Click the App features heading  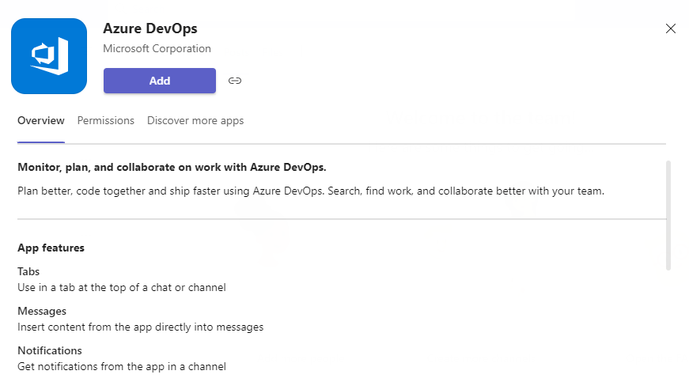(x=51, y=248)
